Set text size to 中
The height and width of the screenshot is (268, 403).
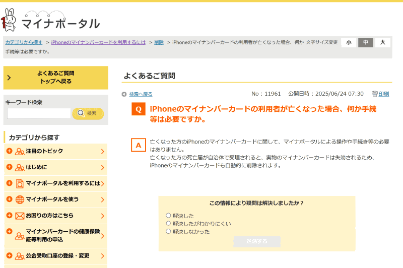tap(366, 42)
